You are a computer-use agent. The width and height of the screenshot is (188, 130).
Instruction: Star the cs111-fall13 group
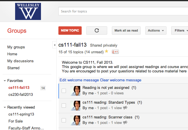click(x=106, y=51)
